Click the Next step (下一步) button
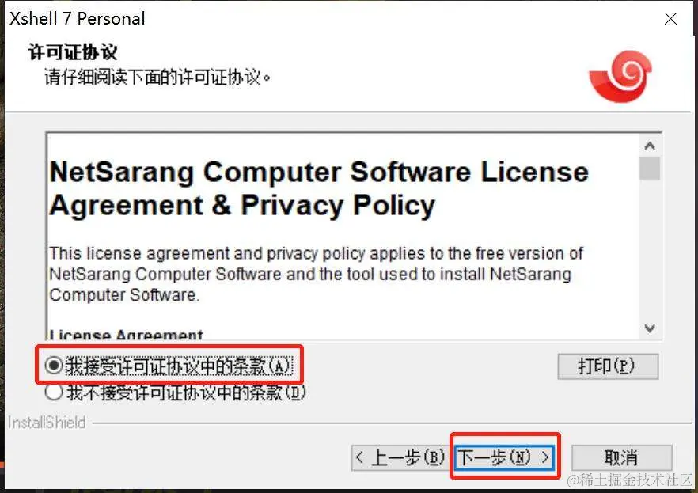Screen dimensions: 698x493 coord(505,457)
